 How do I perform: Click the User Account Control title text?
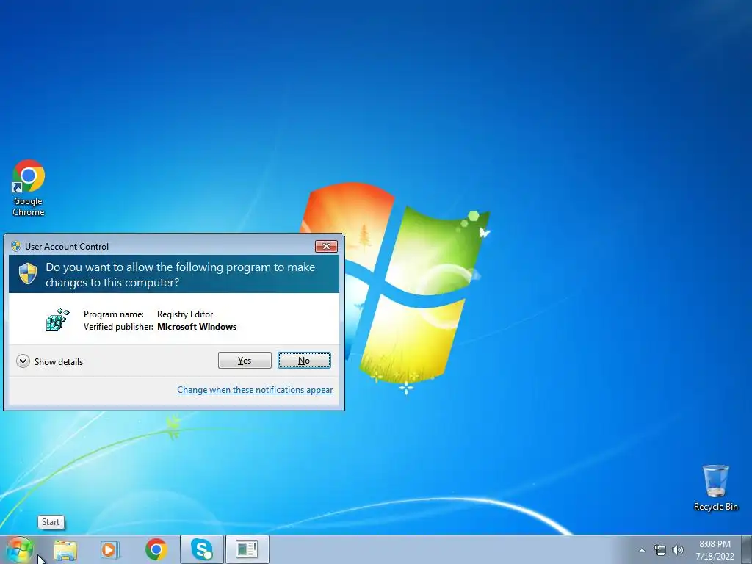click(x=67, y=247)
